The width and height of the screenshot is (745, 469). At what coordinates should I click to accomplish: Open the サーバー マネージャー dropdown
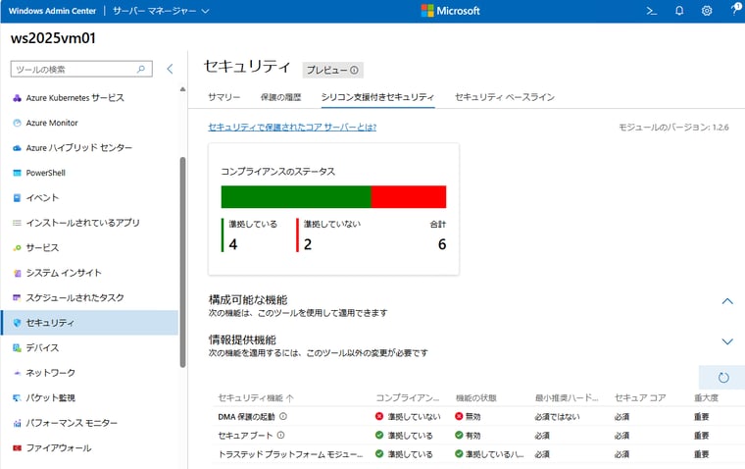pos(161,11)
